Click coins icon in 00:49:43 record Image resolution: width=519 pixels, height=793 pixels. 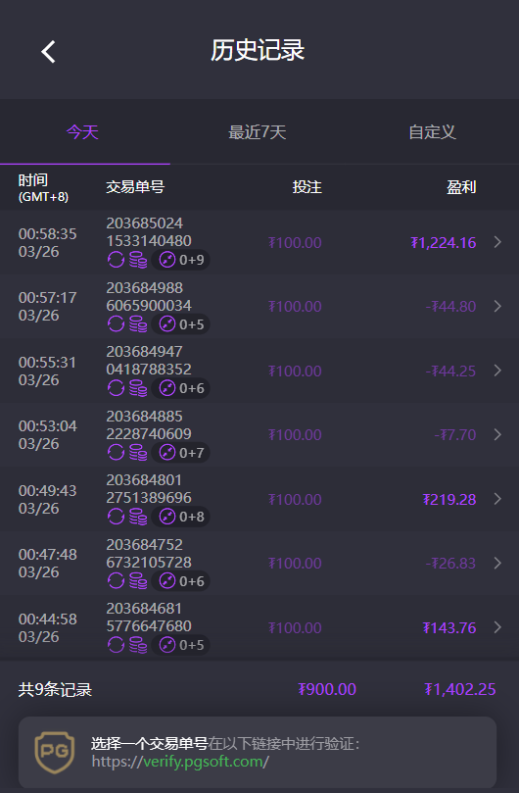[x=138, y=517]
